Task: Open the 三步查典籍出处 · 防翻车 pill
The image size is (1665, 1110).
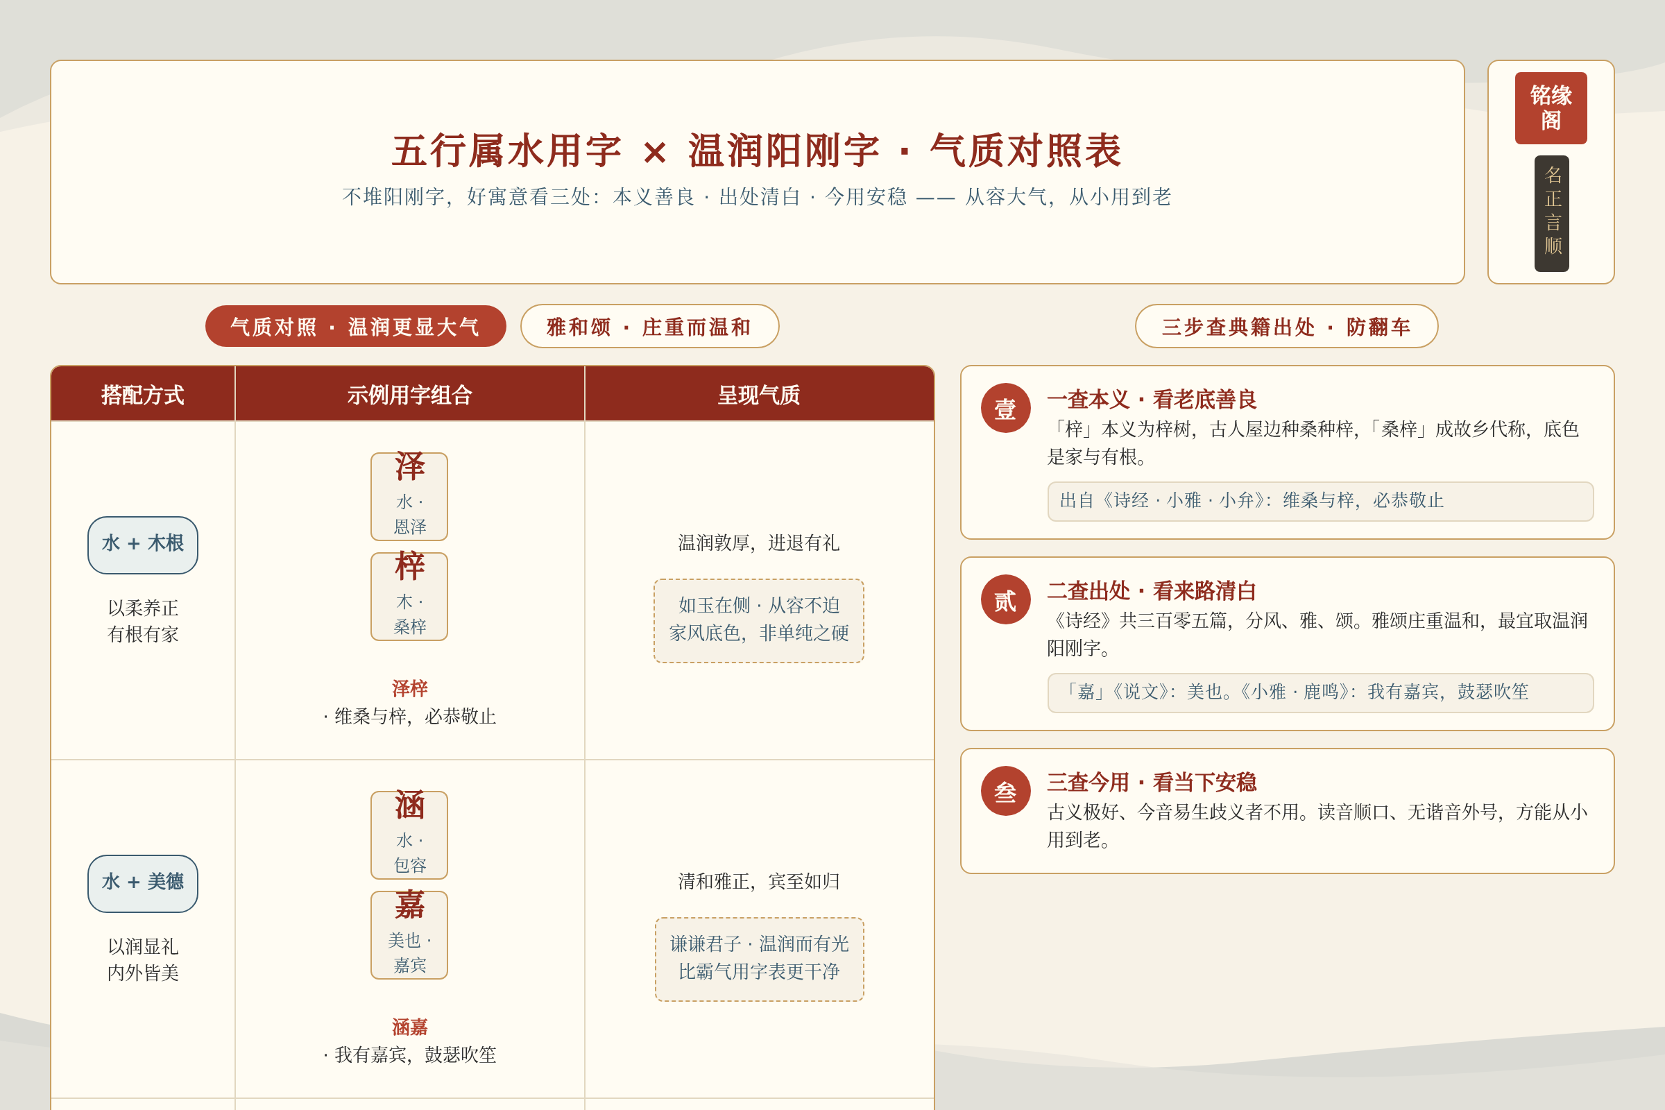Action: (1286, 326)
